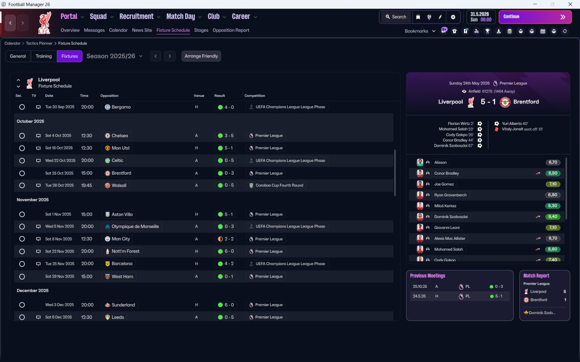Viewport: 580px width, 362px height.
Task: Go to the previous season with the left arrow
Action: pyautogui.click(x=155, y=56)
